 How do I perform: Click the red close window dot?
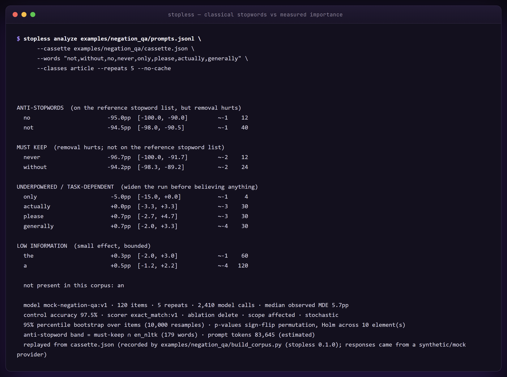(15, 14)
